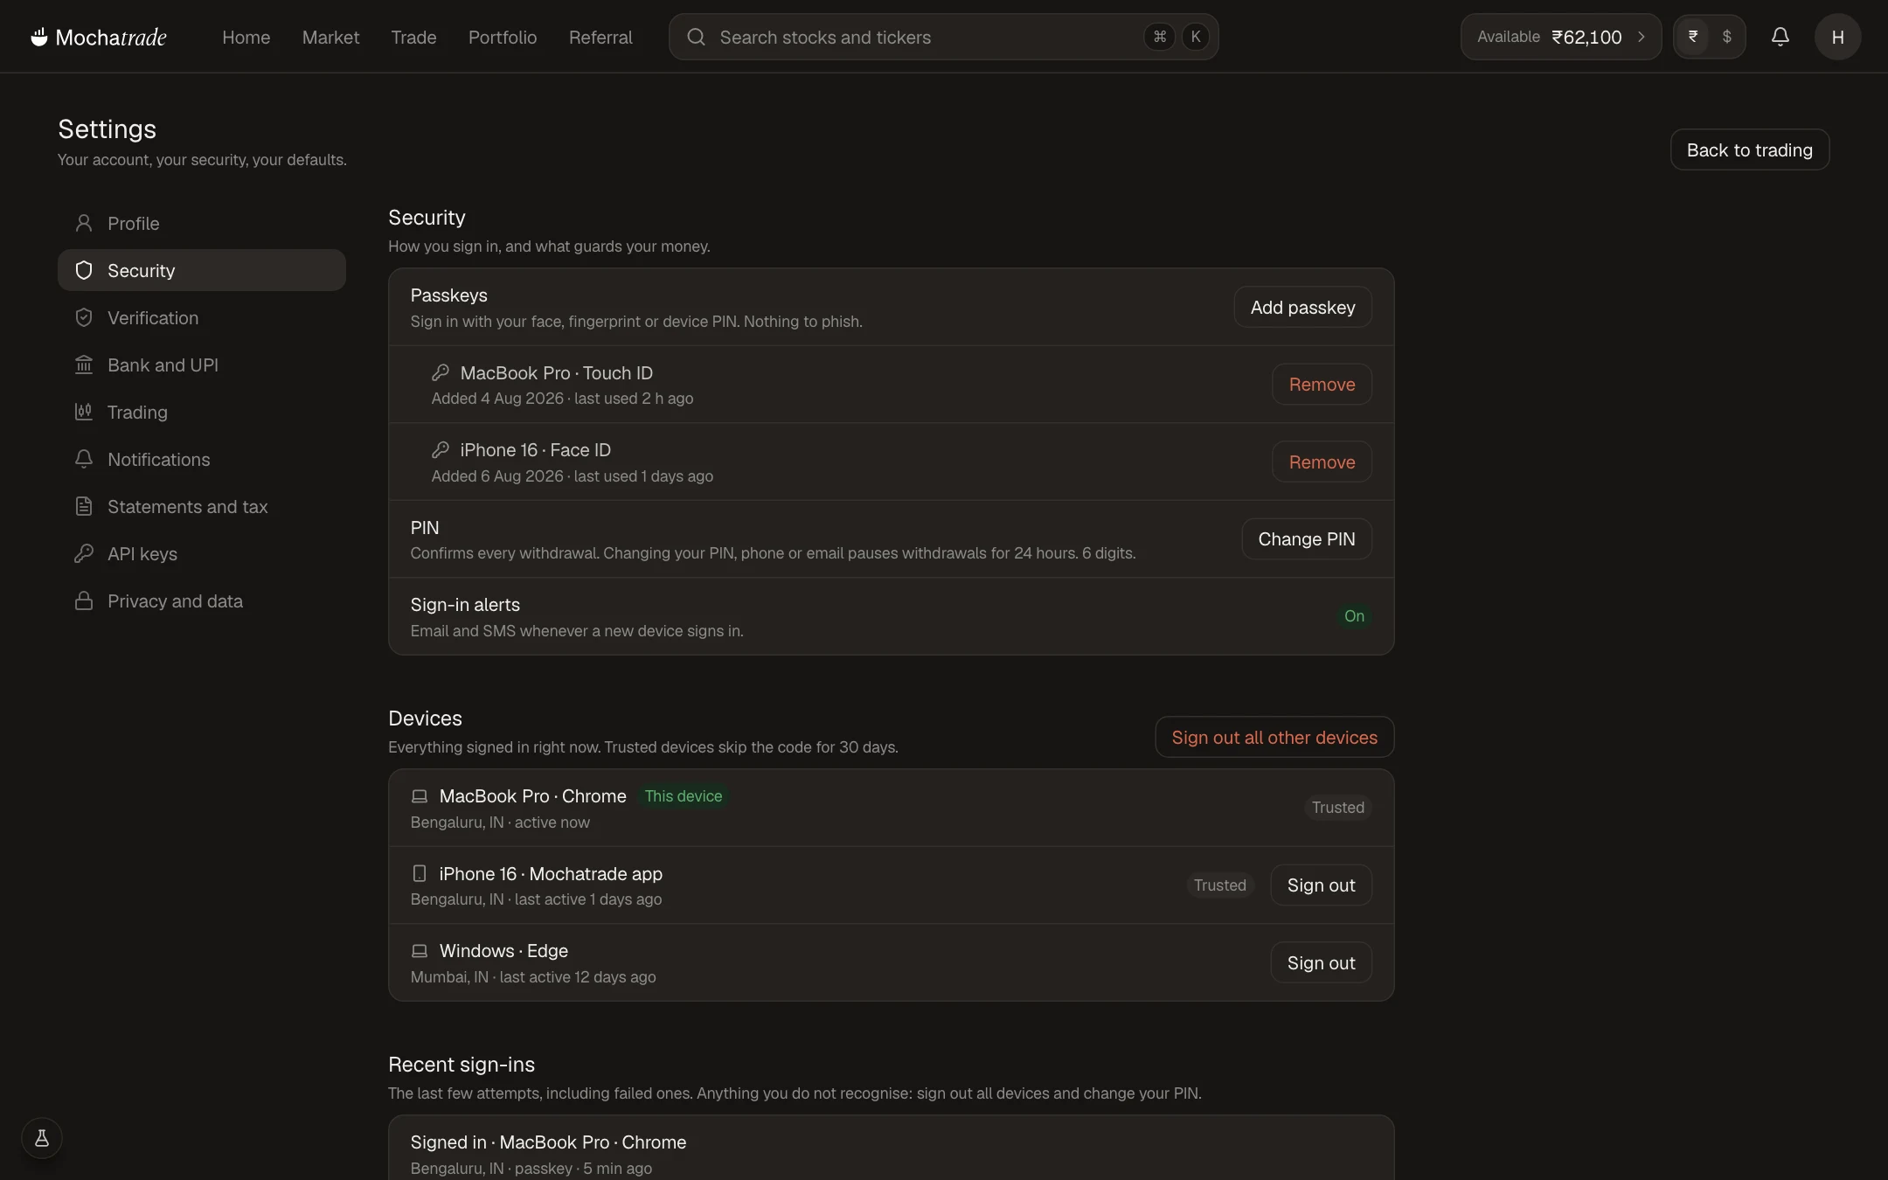Click the K shortcut key badge
The image size is (1888, 1180).
point(1196,37)
